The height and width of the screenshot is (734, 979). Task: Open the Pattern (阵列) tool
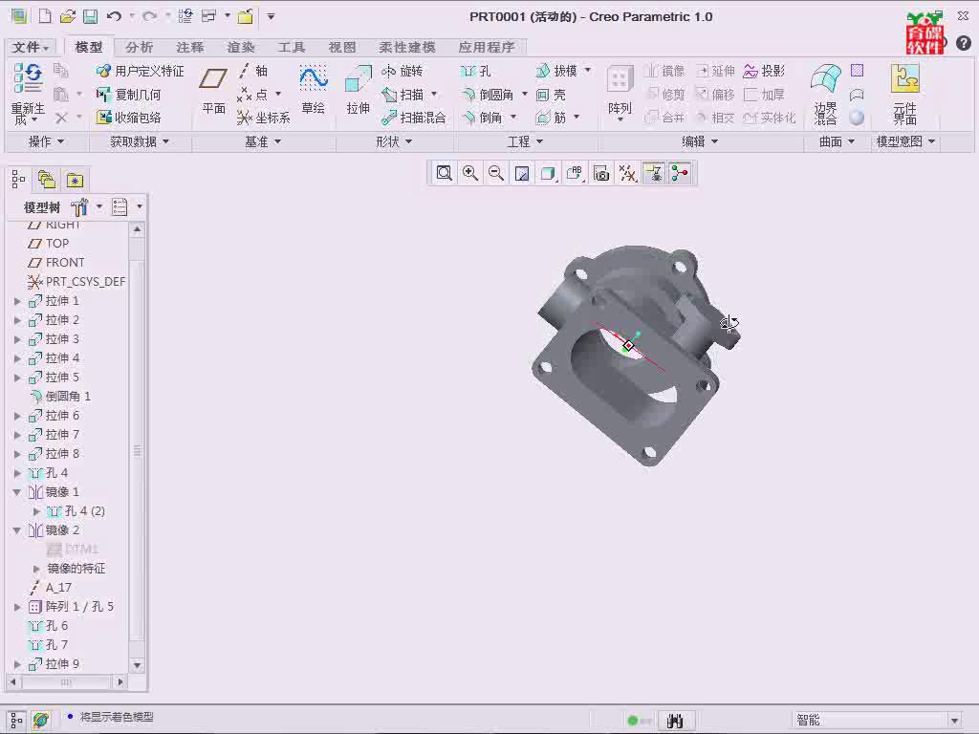(620, 91)
